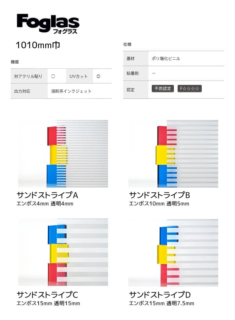The width and height of the screenshot is (235, 320).
Task: Click the 出力対応 row label
Action: tap(29, 91)
